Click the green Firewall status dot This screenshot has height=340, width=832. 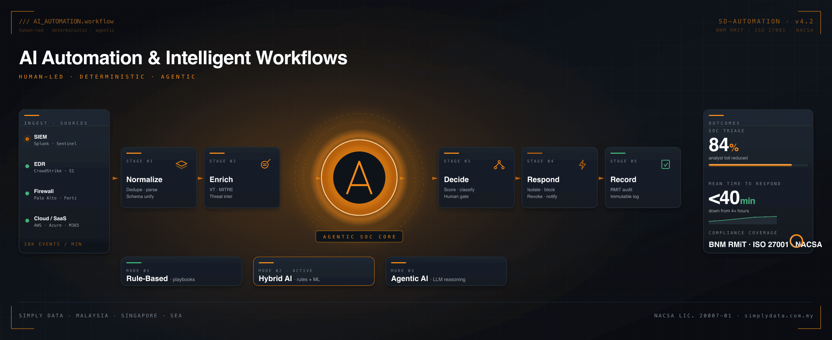tap(27, 193)
